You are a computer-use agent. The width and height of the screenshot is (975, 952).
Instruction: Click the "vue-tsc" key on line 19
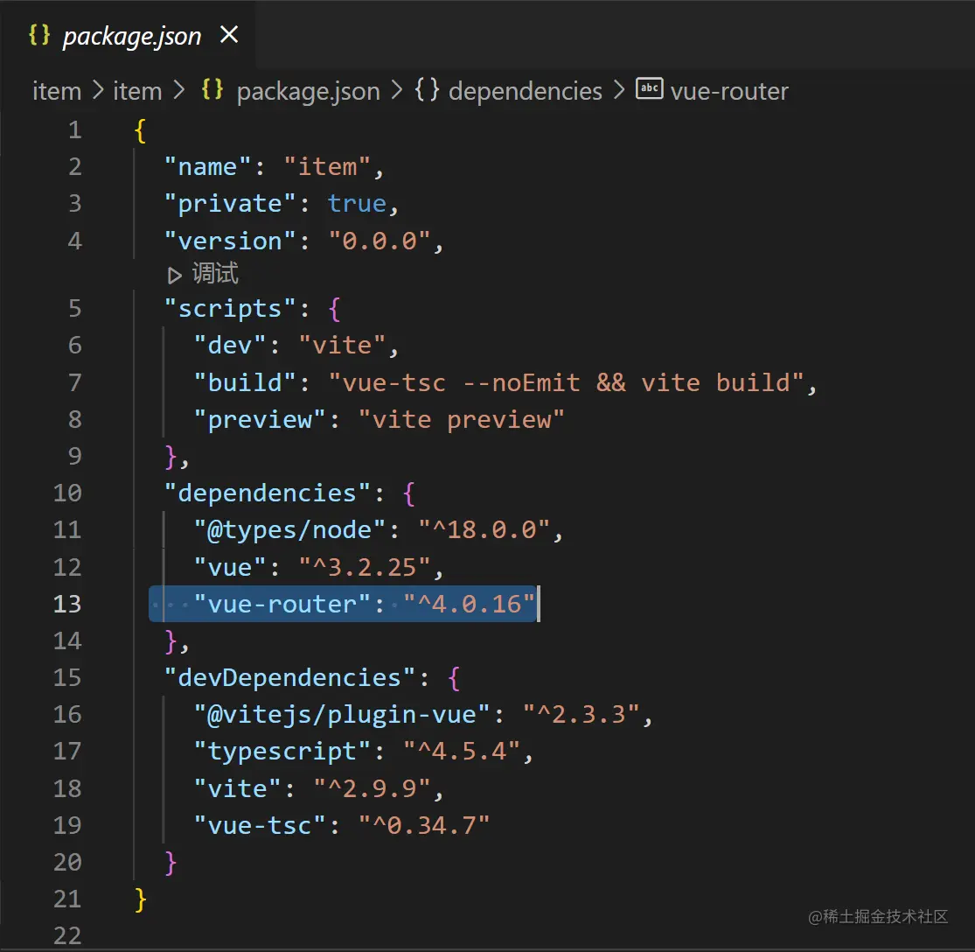coord(260,826)
